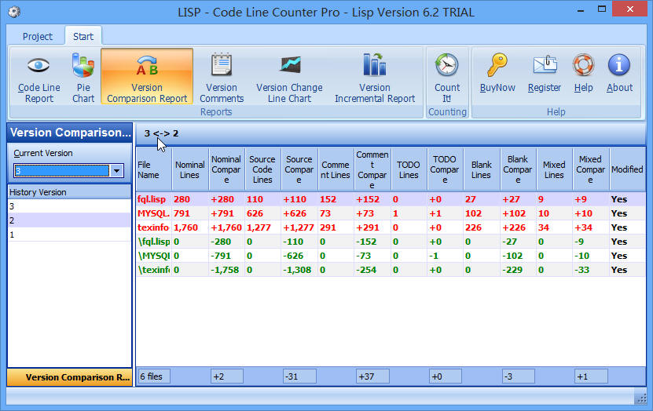Click the -3 blank total box

click(x=518, y=376)
